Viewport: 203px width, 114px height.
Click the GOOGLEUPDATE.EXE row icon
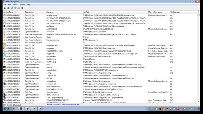pos(4,51)
